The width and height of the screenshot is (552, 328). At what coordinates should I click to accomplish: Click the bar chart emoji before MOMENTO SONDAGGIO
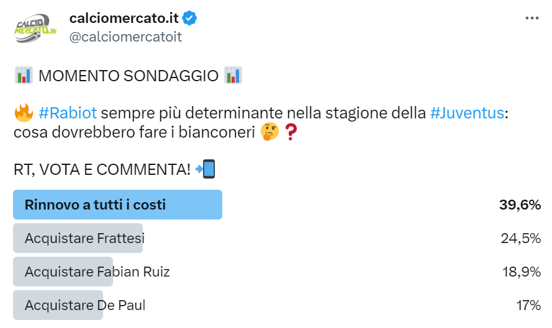tap(23, 76)
